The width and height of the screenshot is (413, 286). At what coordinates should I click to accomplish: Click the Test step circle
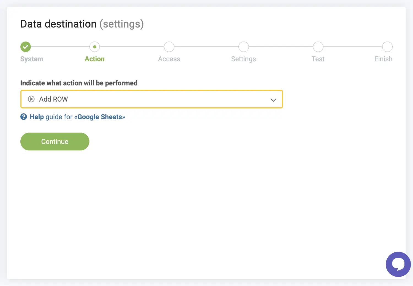318,47
